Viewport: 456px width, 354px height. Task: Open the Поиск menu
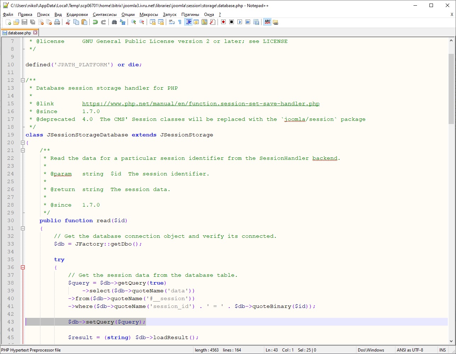tap(43, 15)
